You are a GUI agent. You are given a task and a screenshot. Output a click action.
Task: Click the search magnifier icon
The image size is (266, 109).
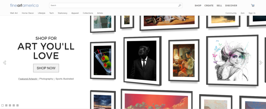(x=180, y=5)
